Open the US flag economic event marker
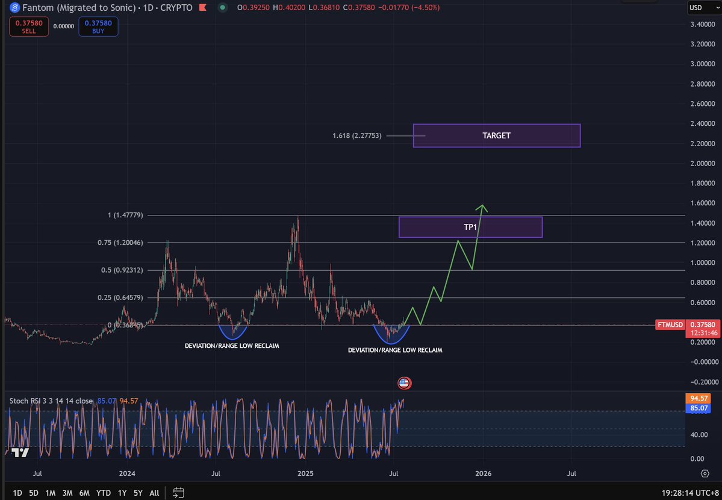Viewport: 722px width, 500px height. pyautogui.click(x=404, y=383)
